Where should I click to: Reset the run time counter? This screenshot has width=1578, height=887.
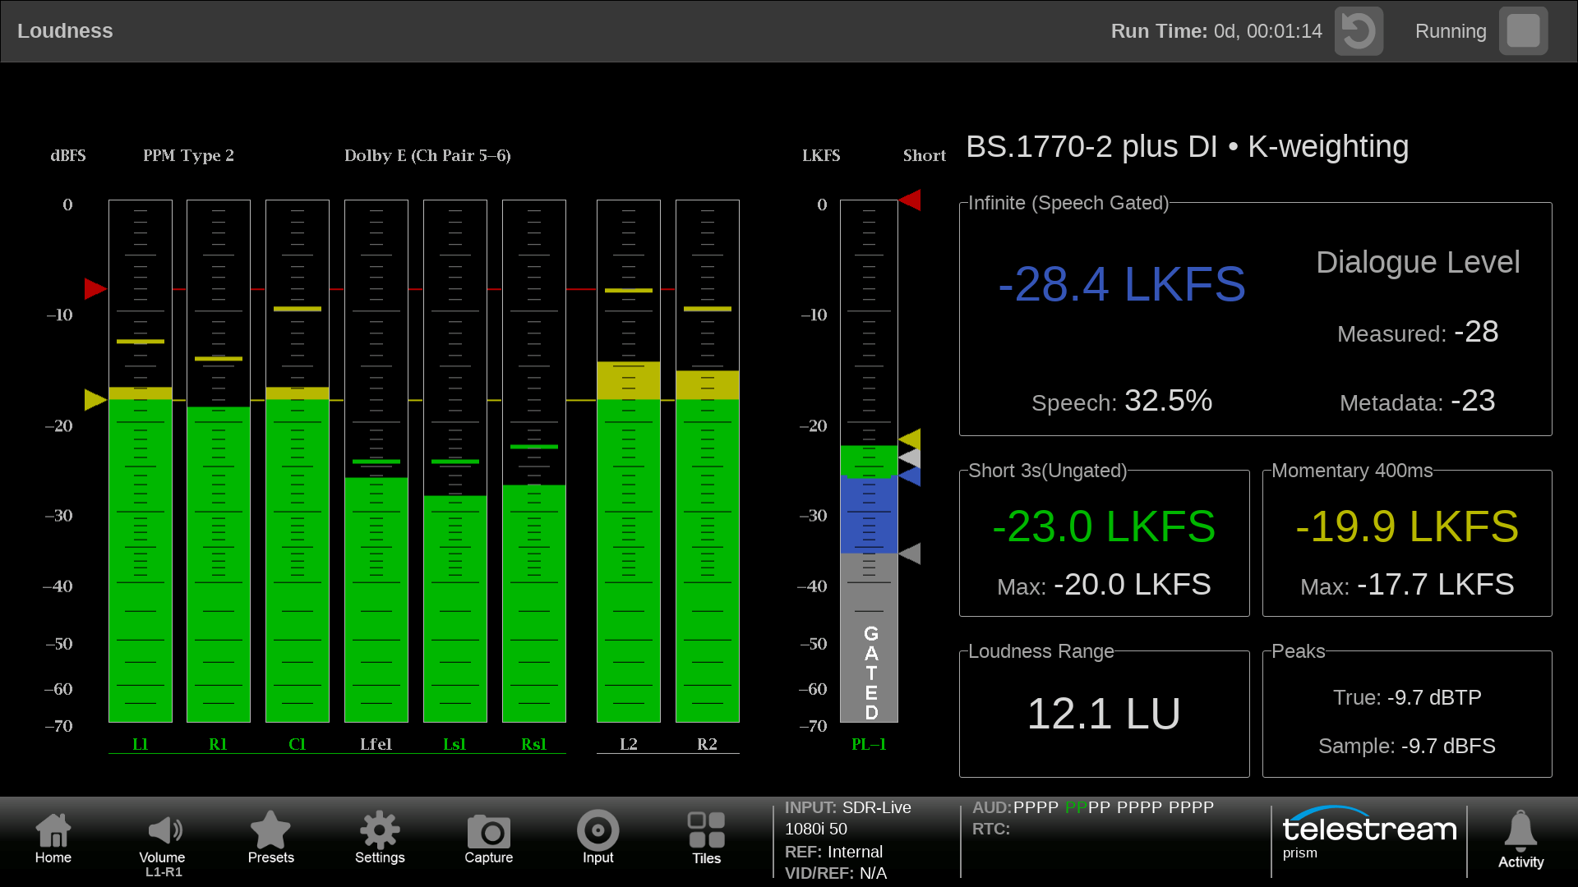click(x=1359, y=31)
